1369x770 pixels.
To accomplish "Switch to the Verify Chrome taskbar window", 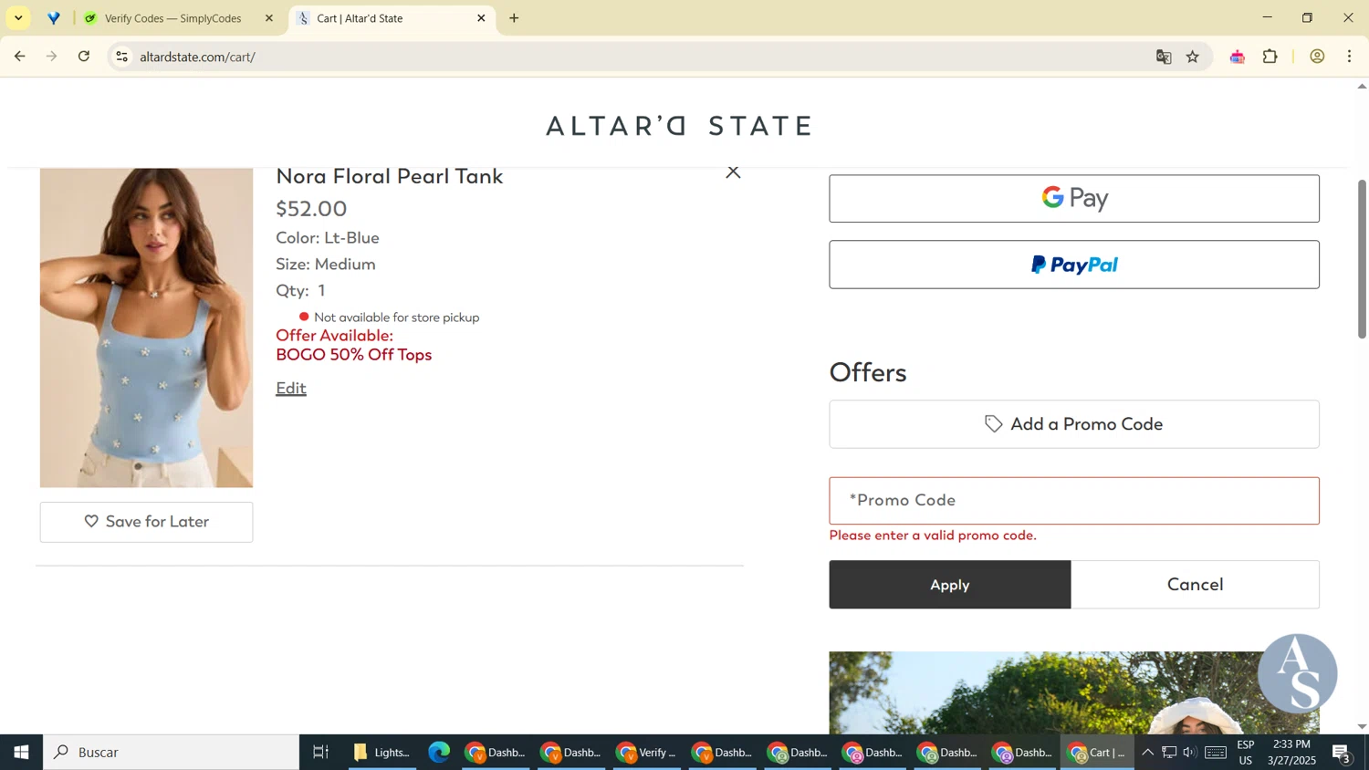I will (x=646, y=753).
